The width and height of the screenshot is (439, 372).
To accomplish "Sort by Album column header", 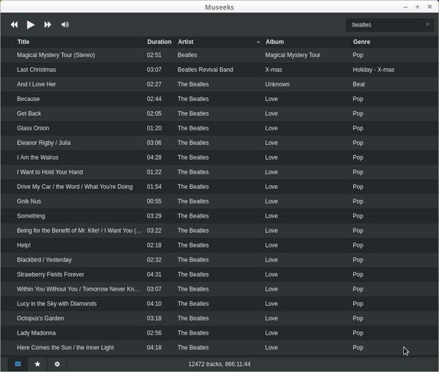I will [274, 42].
